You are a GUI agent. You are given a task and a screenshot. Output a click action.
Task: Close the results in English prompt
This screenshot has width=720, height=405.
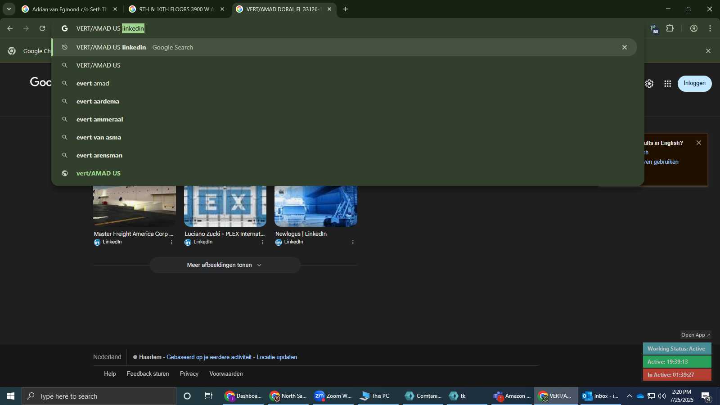[699, 143]
